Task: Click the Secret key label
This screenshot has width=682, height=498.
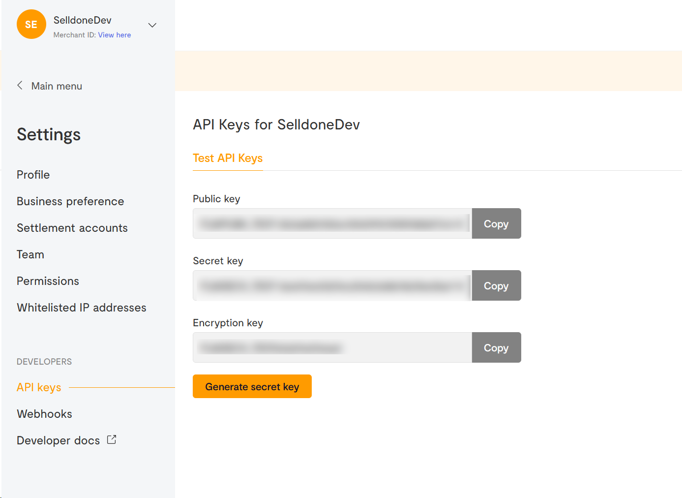Action: [x=218, y=261]
